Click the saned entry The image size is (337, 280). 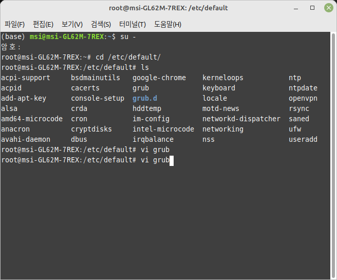[299, 119]
